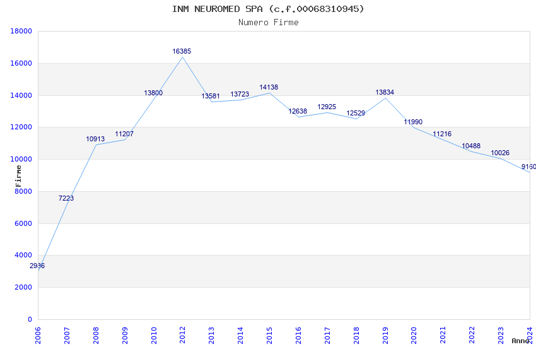Click the x-axis year 2024

[x=530, y=335]
